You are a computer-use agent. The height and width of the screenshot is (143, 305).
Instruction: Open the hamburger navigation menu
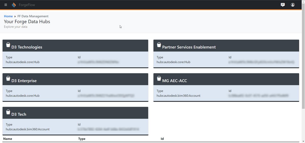point(6,5)
